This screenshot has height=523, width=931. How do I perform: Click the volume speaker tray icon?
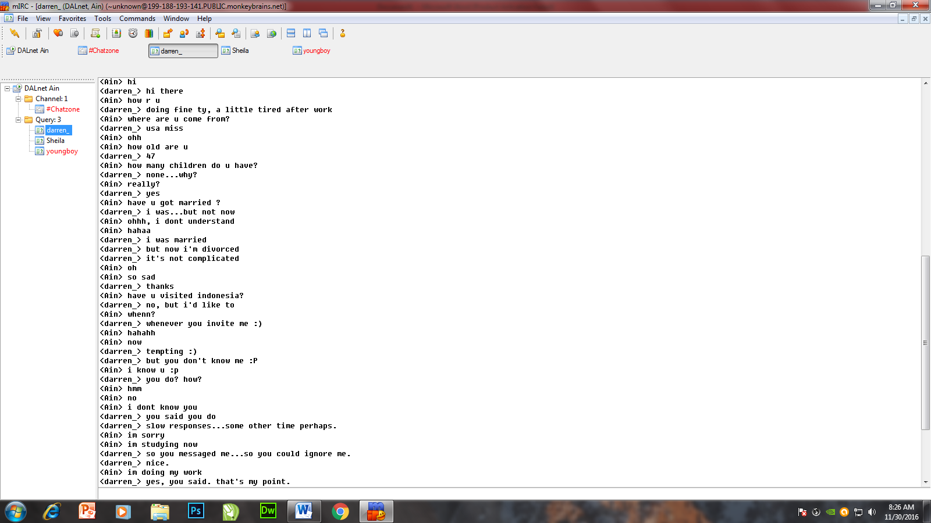(872, 512)
